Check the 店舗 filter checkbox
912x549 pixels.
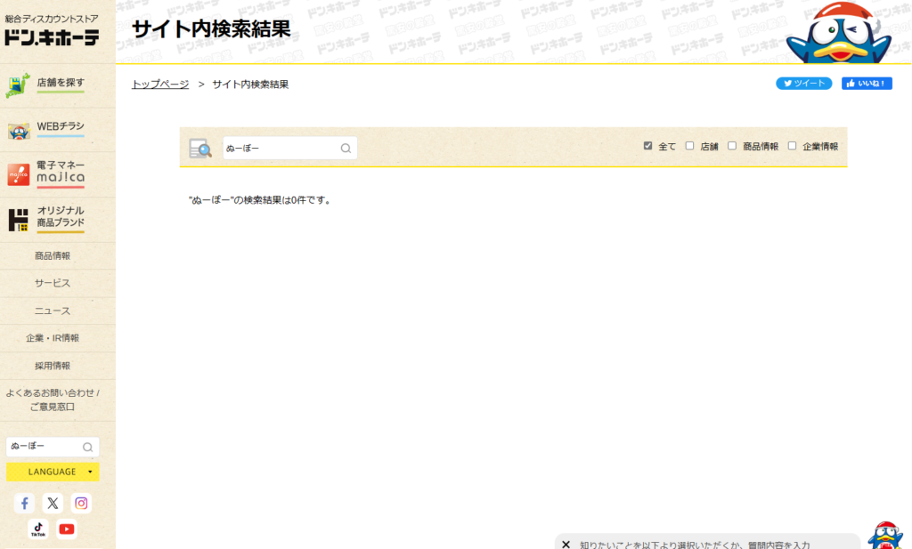tap(689, 146)
